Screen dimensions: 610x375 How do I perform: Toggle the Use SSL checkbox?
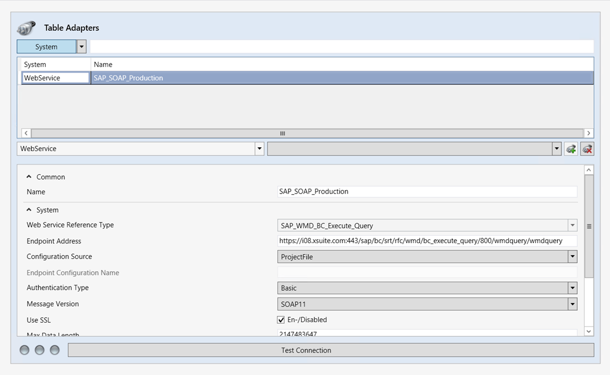[281, 320]
